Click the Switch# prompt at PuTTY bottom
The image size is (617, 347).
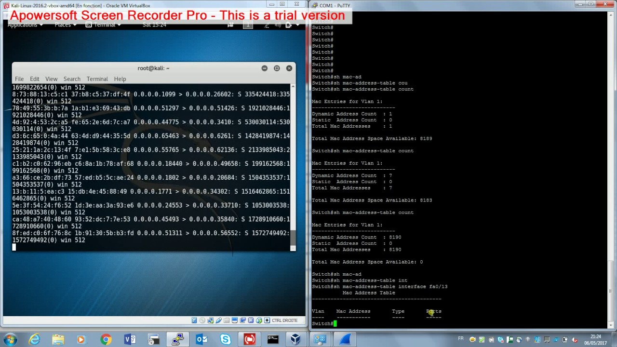(x=322, y=323)
